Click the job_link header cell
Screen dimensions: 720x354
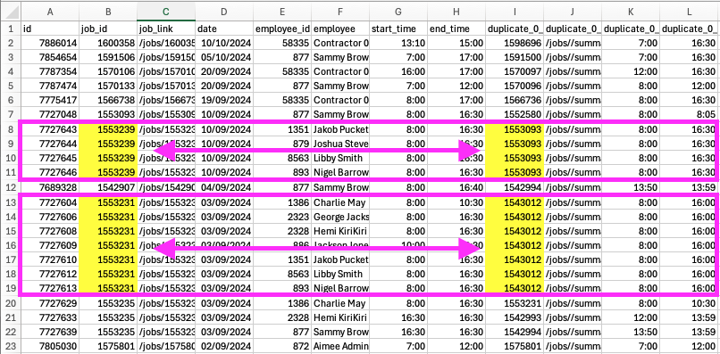click(x=166, y=29)
